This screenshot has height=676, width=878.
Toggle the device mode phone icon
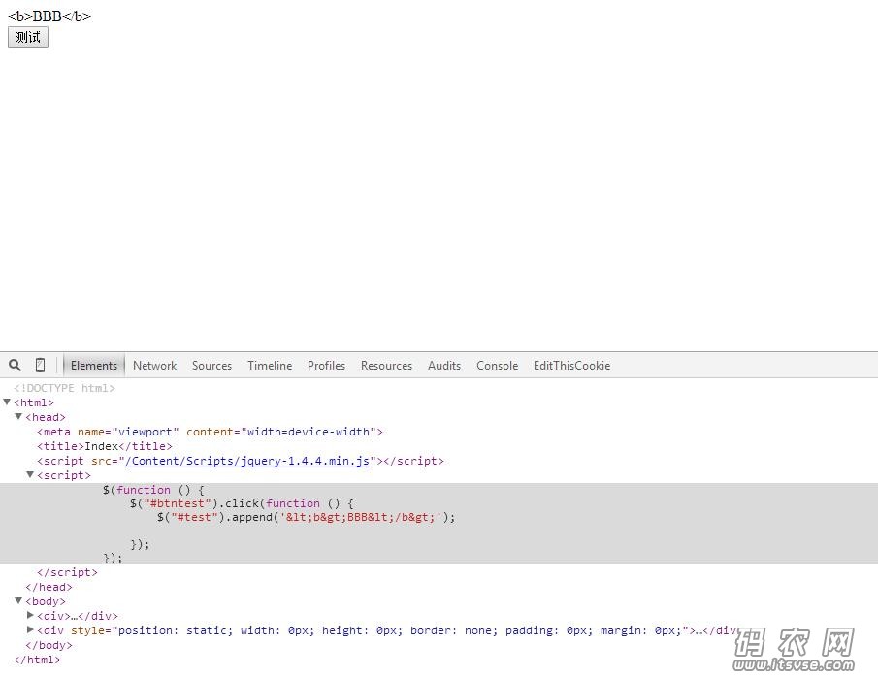tap(41, 365)
